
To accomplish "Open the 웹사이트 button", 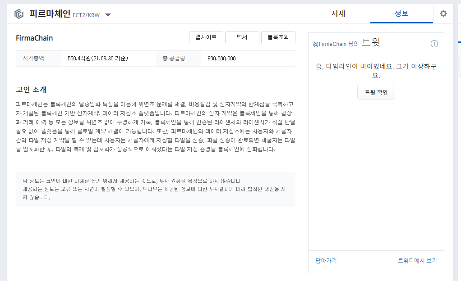I will pos(206,37).
